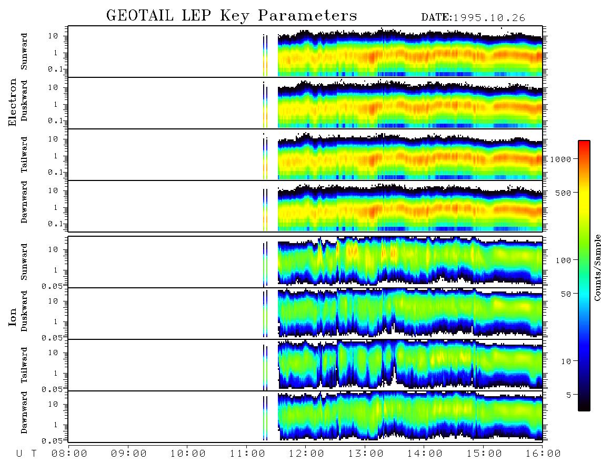Click the "100" colorbar scale value

[563, 260]
